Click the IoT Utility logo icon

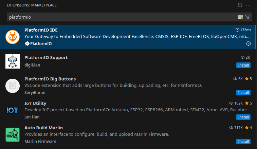pos(13,110)
